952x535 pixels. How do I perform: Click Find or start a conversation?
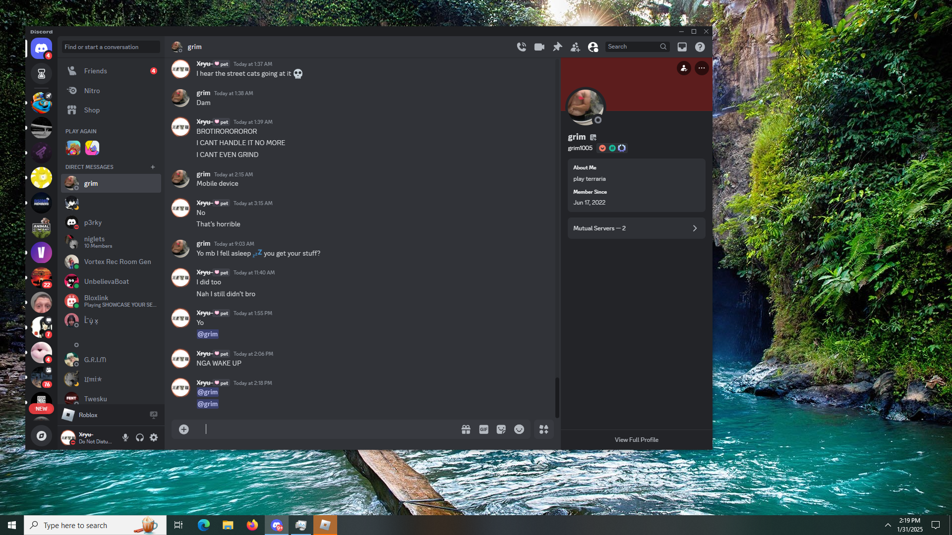coord(111,47)
